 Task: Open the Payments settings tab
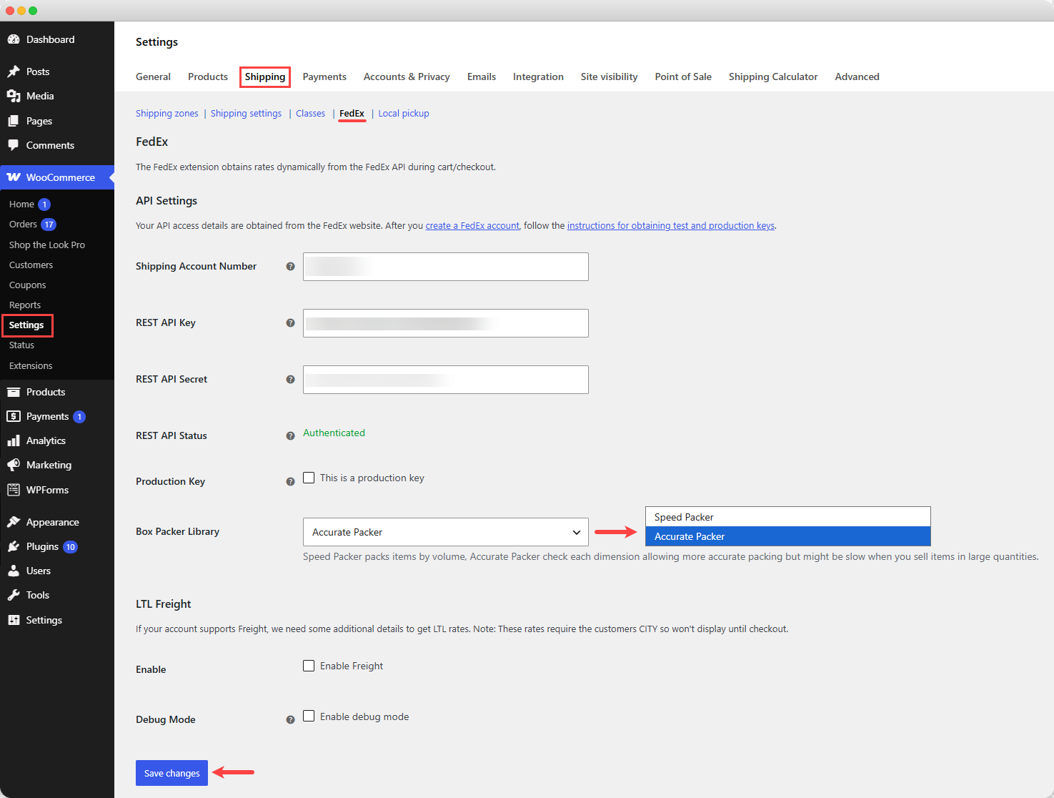[324, 77]
